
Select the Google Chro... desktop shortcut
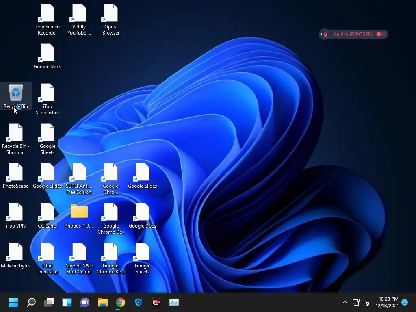(x=111, y=179)
